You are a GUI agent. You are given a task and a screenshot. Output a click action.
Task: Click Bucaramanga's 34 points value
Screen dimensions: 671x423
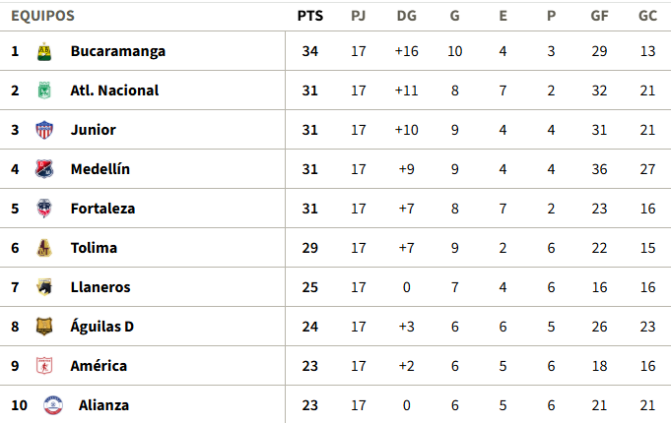pyautogui.click(x=310, y=51)
